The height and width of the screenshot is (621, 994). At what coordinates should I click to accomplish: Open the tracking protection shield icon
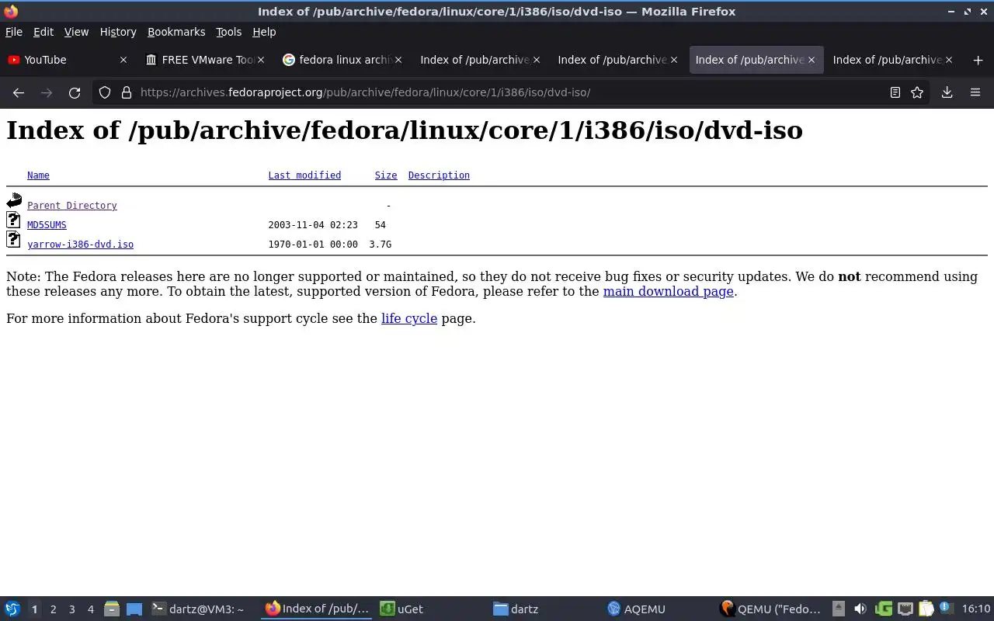point(105,92)
